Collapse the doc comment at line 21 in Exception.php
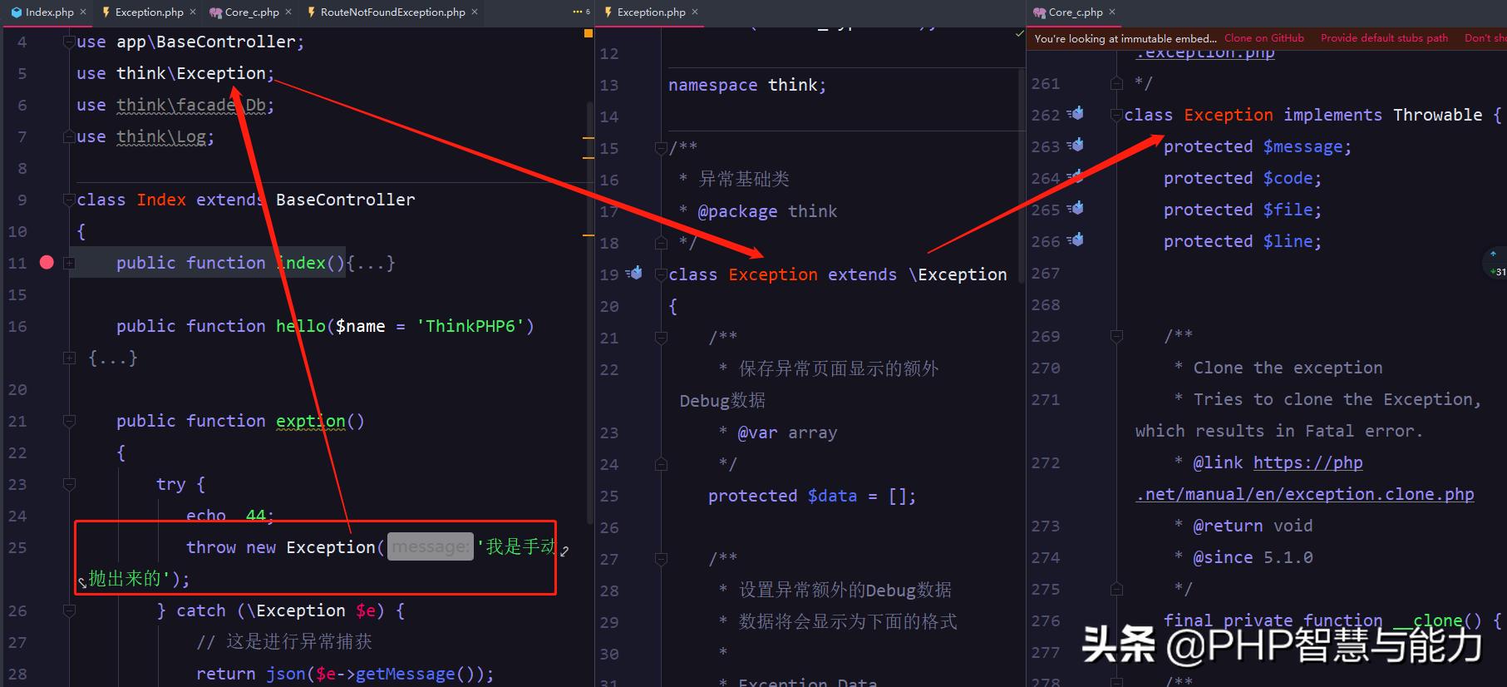1507x687 pixels. tap(661, 338)
